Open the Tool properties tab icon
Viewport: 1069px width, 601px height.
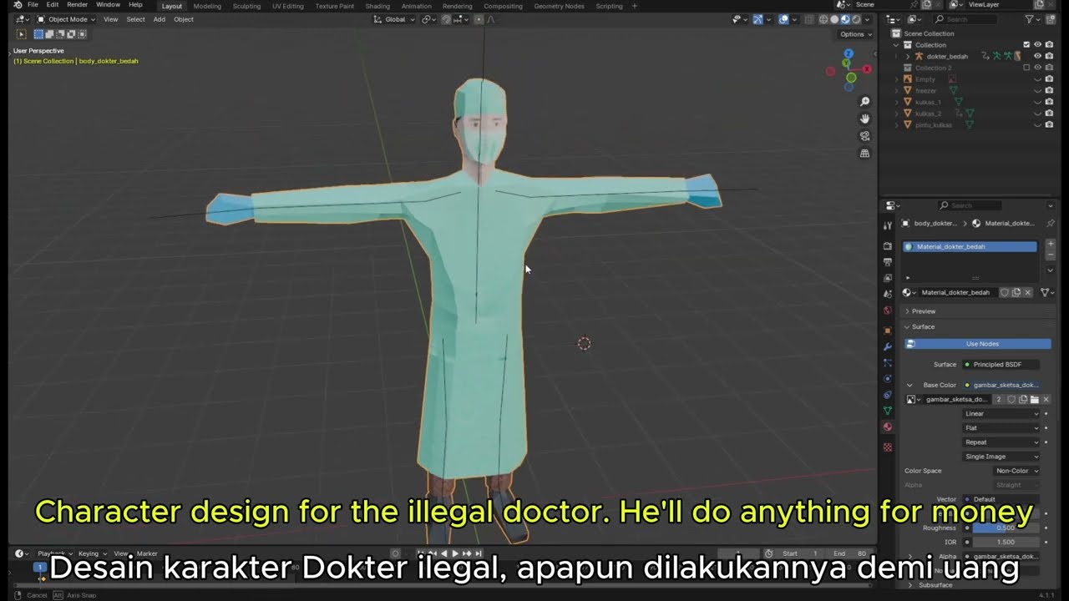888,225
